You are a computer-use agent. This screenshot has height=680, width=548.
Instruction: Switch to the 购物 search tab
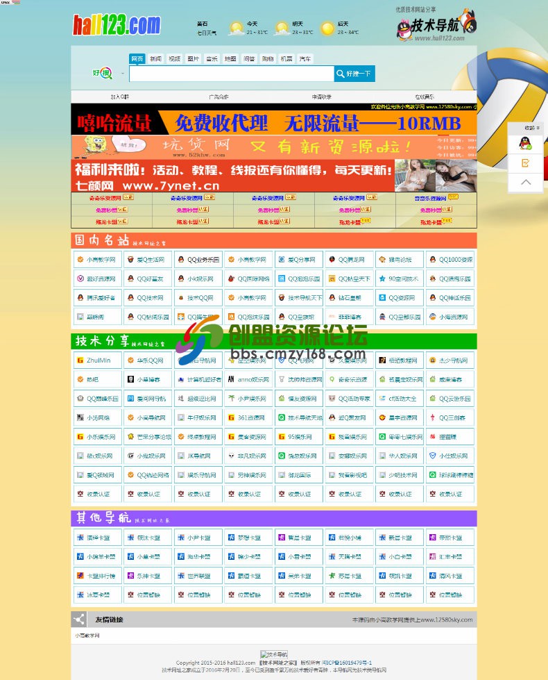click(x=267, y=58)
